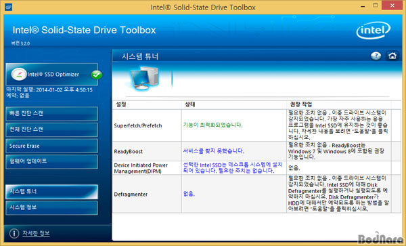Click the DIPM recommended action 없음.
Screen dimensions: 406x246
point(294,168)
